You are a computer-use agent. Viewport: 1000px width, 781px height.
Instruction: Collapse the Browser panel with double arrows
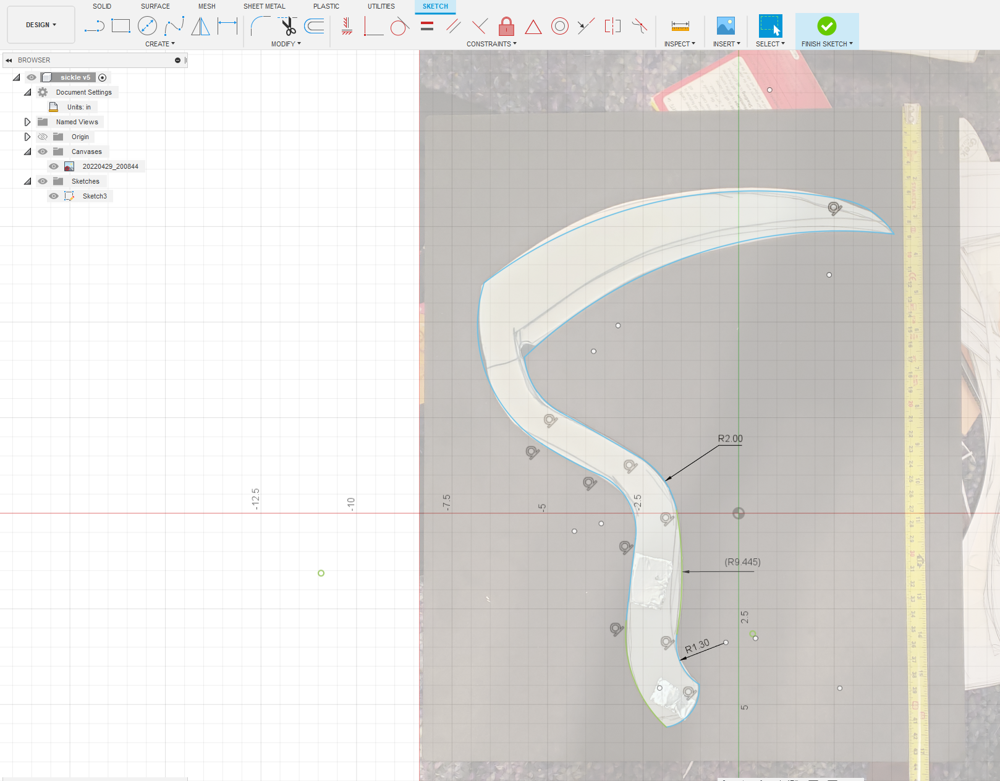click(9, 60)
